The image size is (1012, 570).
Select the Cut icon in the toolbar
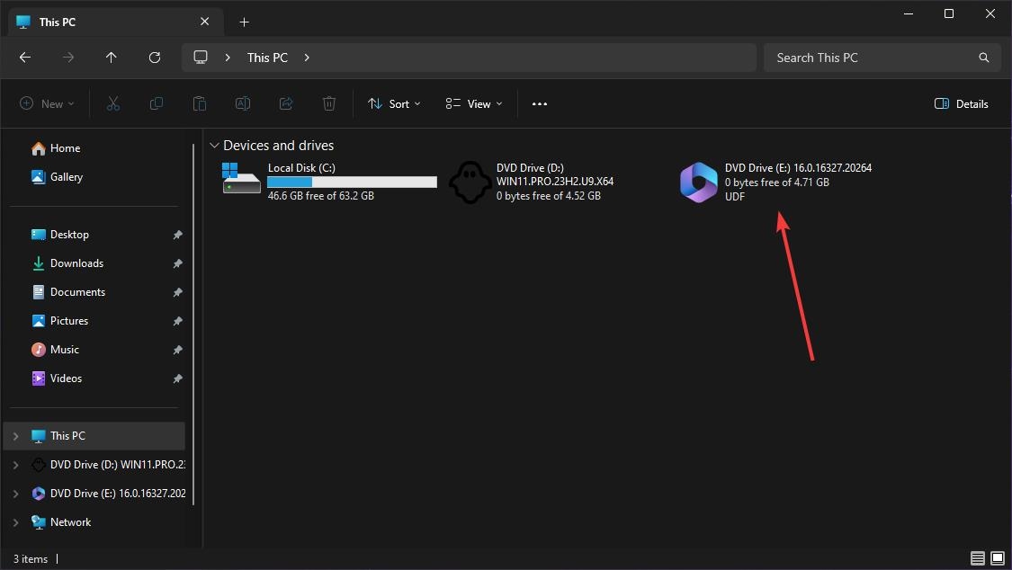coord(112,103)
